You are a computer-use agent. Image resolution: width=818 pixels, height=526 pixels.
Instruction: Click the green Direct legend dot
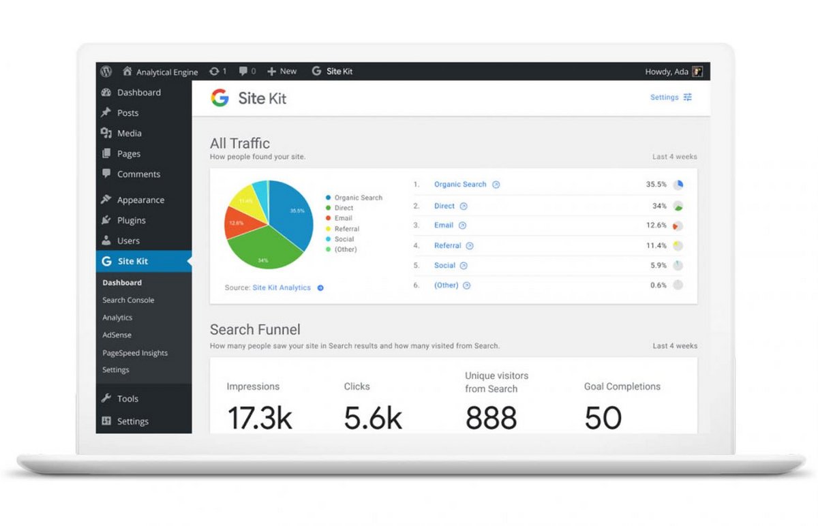329,208
